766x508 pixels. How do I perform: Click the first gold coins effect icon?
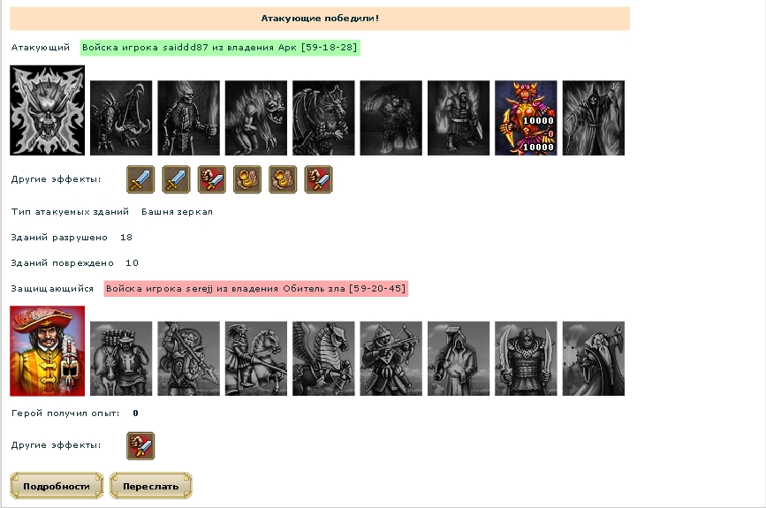pyautogui.click(x=247, y=179)
